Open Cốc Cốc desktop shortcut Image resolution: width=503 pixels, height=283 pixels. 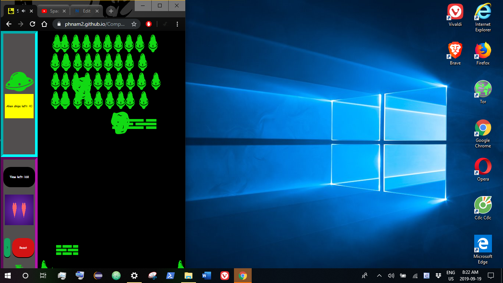click(483, 208)
